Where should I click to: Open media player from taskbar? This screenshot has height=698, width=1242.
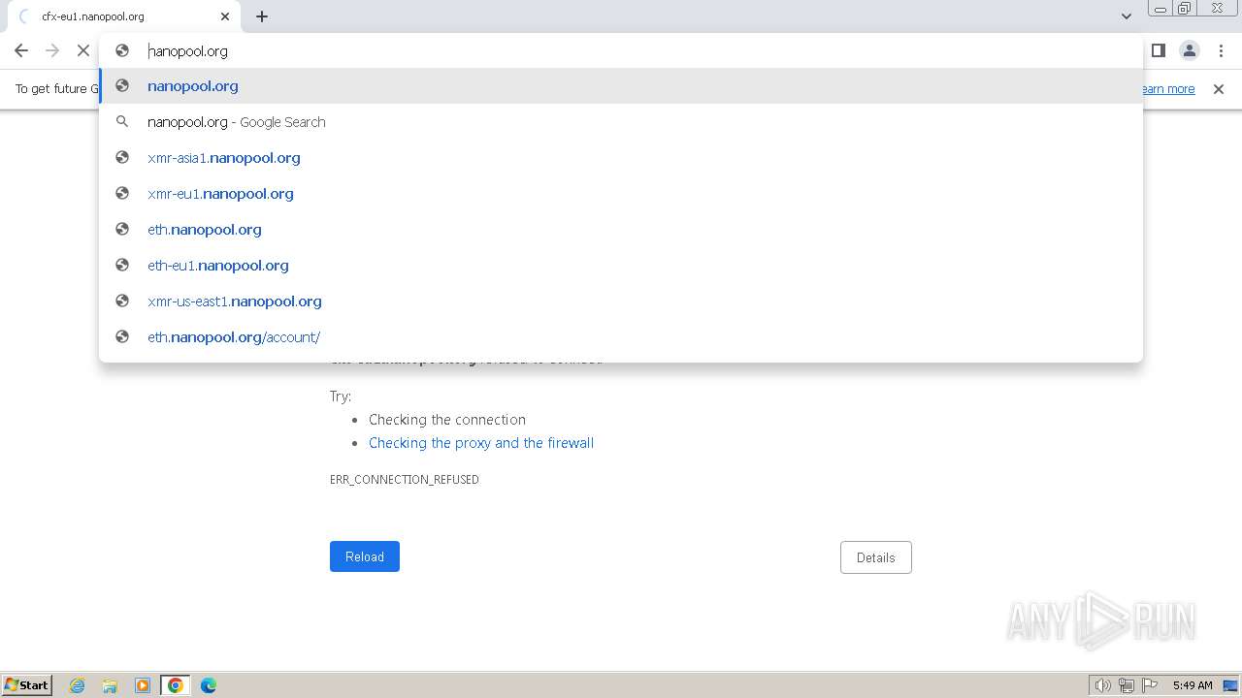click(x=143, y=685)
